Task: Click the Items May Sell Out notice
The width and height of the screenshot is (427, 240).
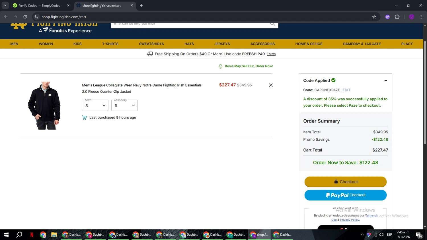Action: pos(246,66)
